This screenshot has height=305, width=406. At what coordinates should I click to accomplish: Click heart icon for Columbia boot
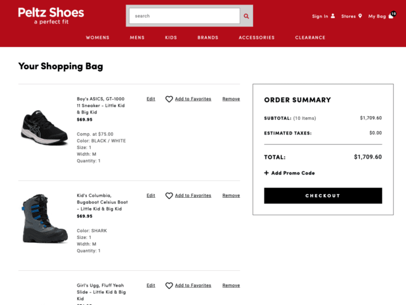point(169,195)
